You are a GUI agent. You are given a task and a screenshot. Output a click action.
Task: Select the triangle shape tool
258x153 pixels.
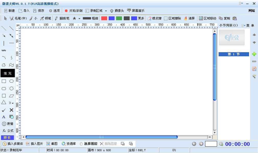tap(4, 103)
